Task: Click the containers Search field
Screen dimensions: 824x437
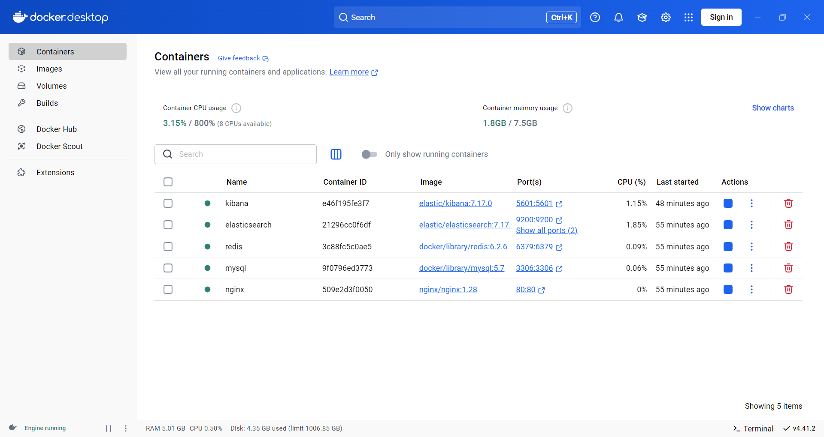Action: click(x=236, y=154)
